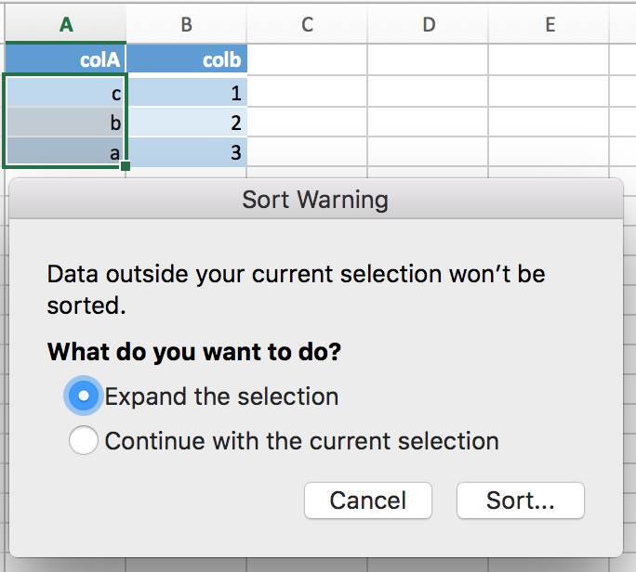Select the Expand the selection radio button

click(x=84, y=396)
